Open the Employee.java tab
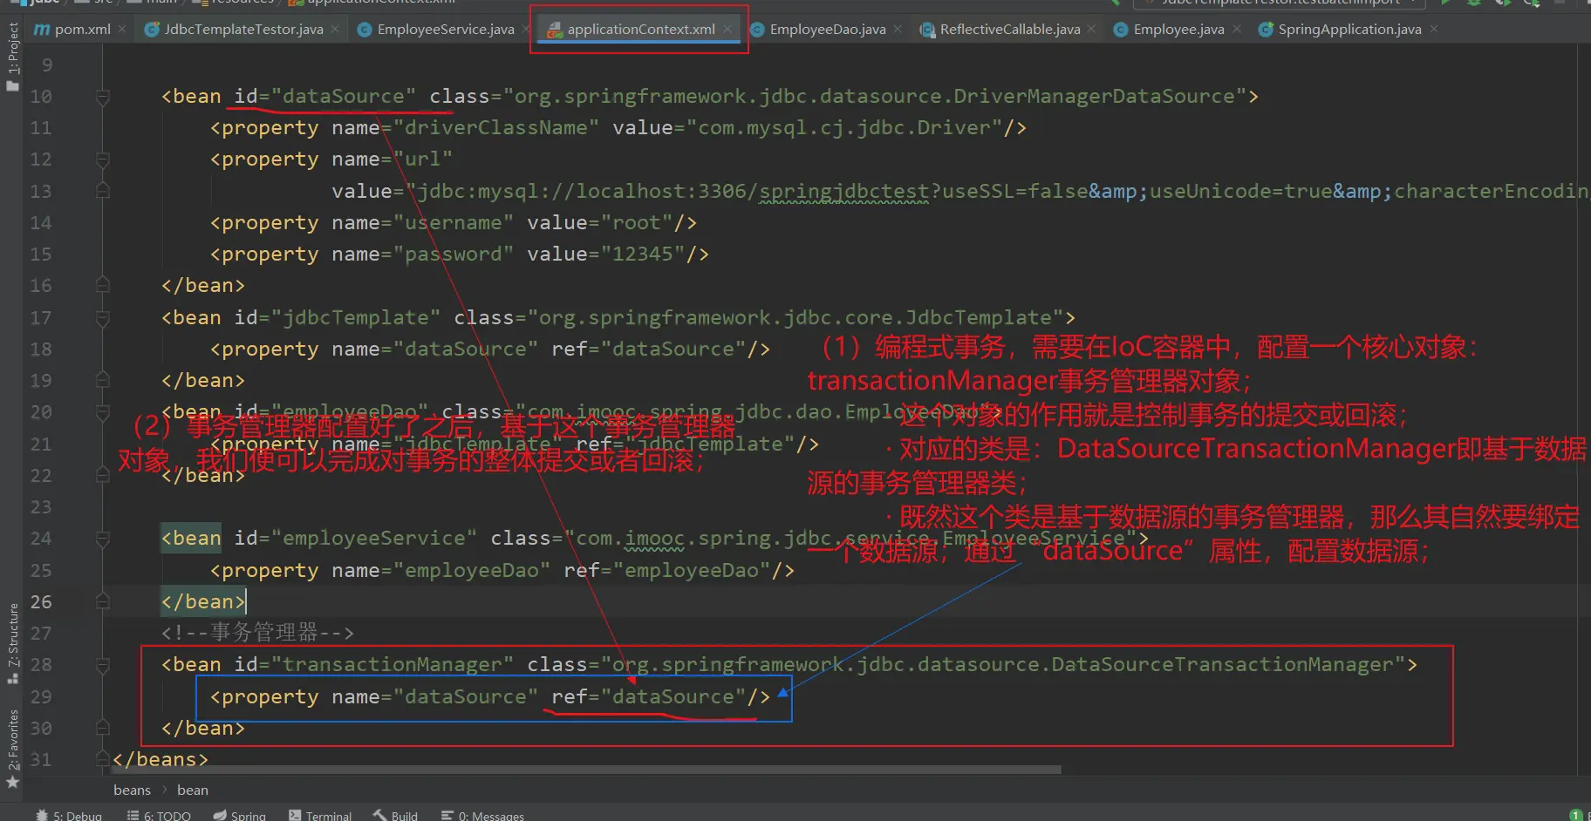Screen dimensions: 1591x821 (1178, 30)
